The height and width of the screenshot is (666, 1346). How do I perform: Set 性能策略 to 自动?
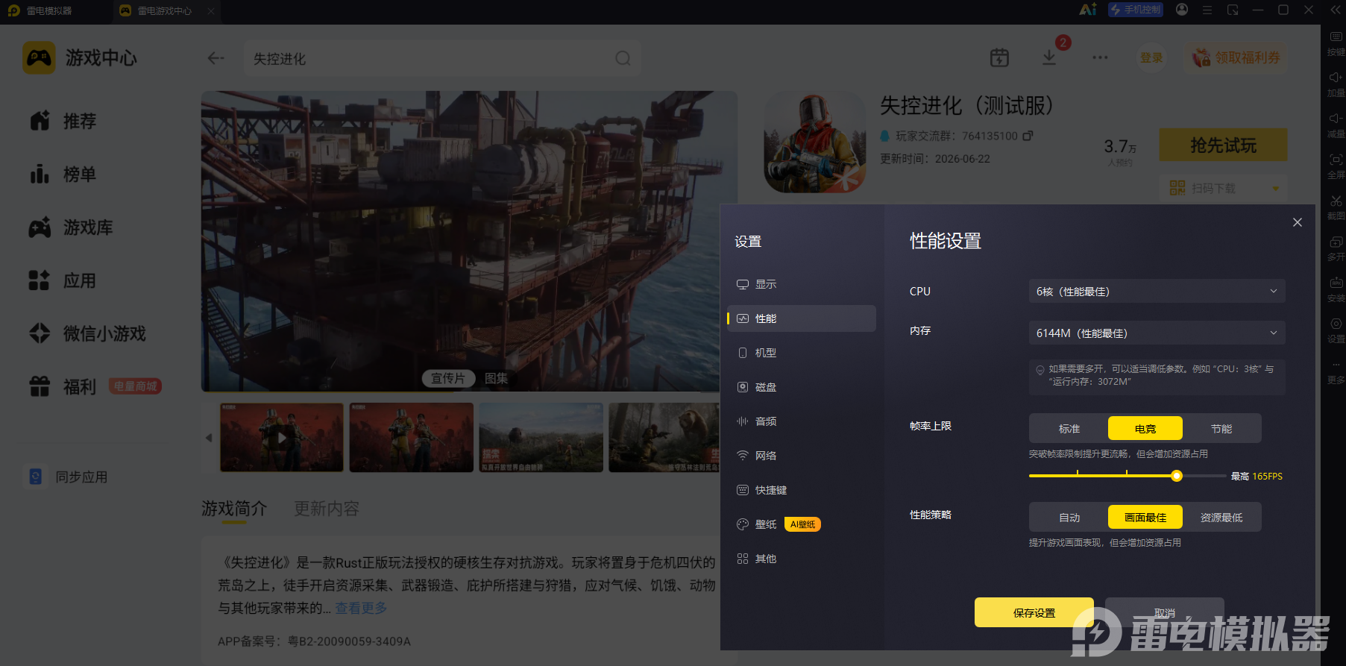tap(1069, 517)
